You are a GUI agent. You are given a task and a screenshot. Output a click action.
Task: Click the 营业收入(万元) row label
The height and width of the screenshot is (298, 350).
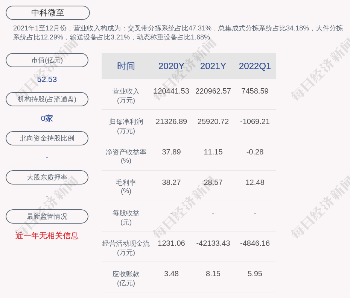coord(126,95)
